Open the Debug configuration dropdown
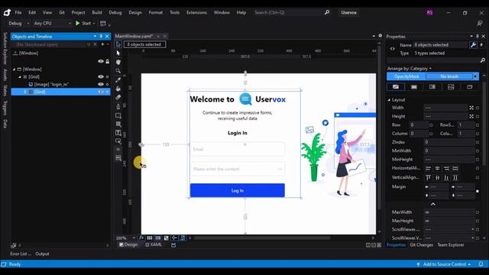This screenshot has width=489, height=275. coord(18,24)
